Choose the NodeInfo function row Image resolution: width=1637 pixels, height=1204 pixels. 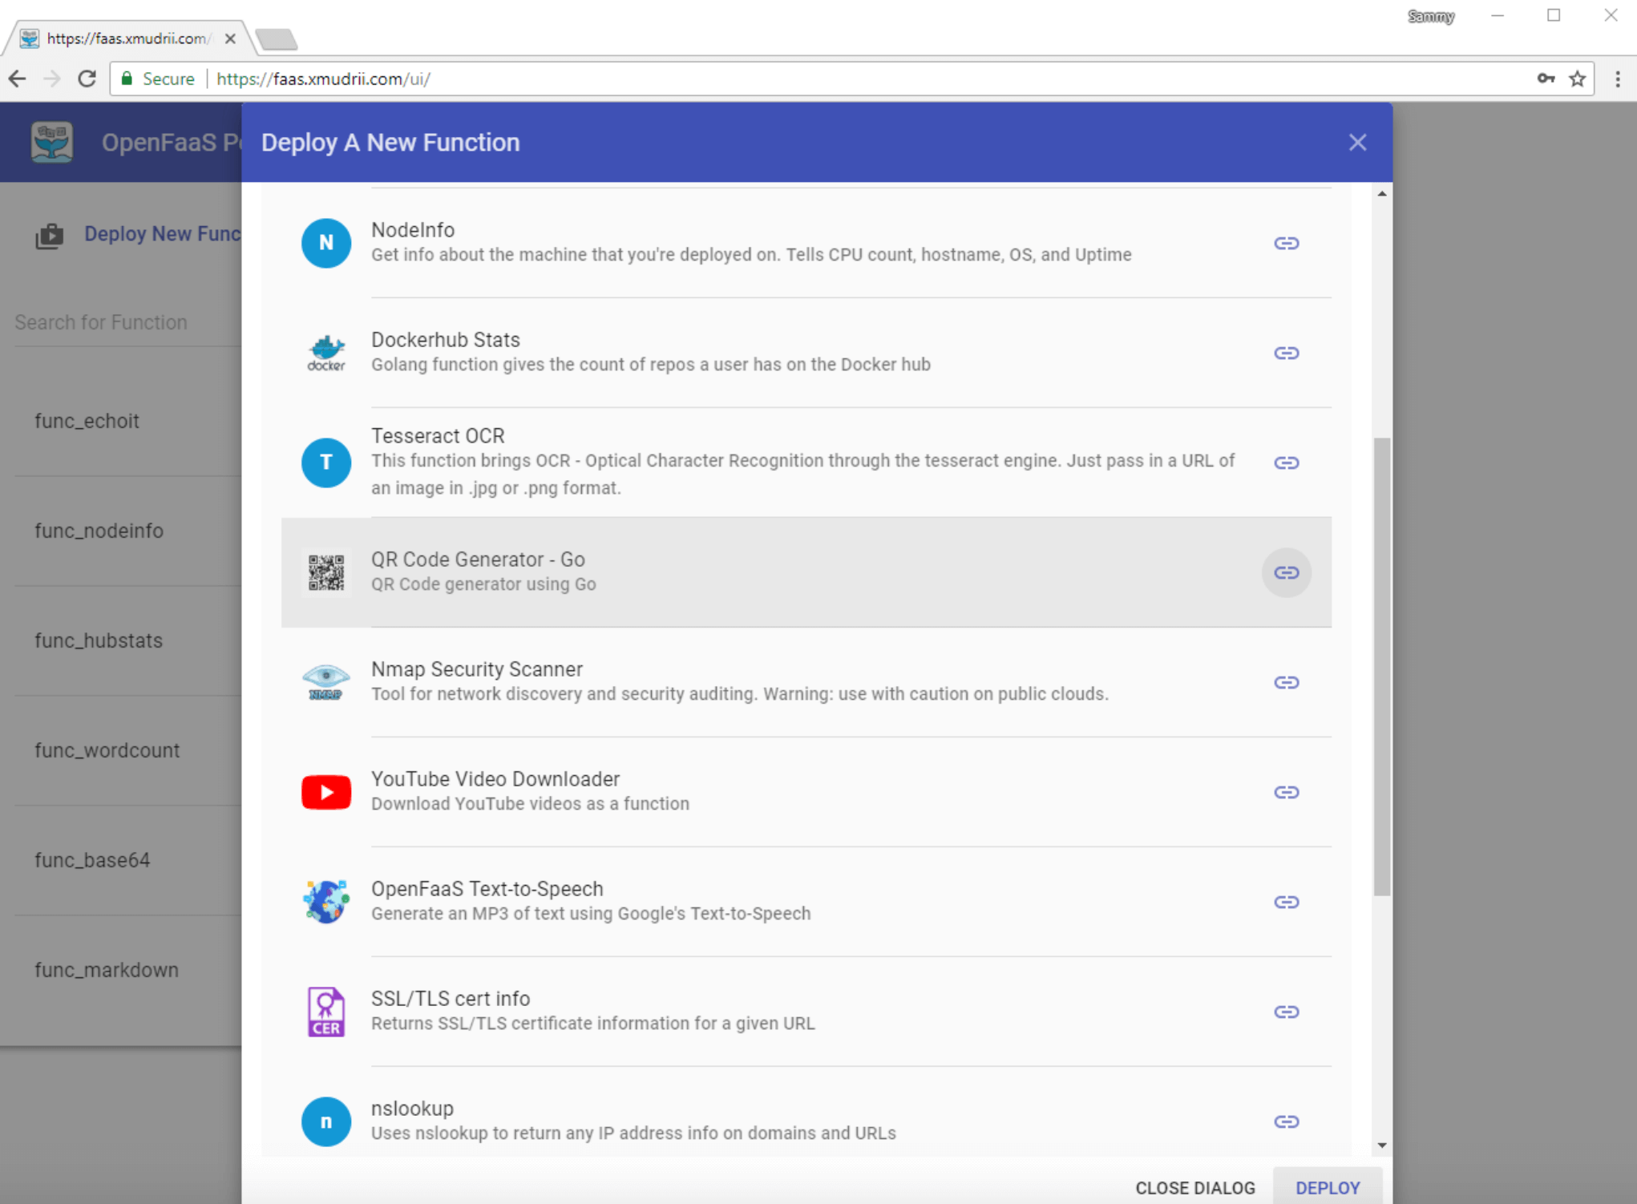pyautogui.click(x=806, y=243)
